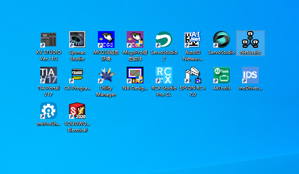This screenshot has width=299, height=174.
Task: Click the EPSON RC+ 7.0 robot icon
Action: click(x=193, y=75)
